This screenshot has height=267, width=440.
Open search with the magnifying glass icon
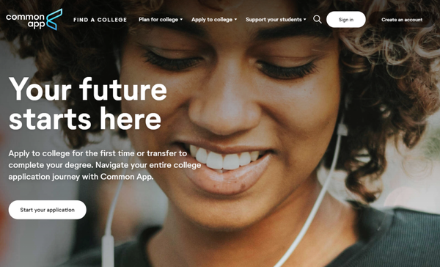318,19
